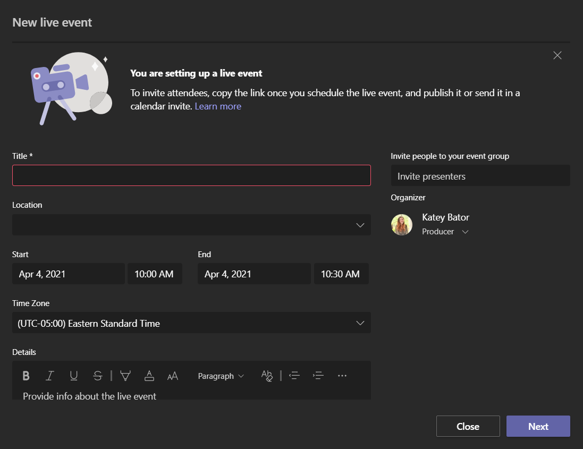Open text highlight color tool

point(125,376)
